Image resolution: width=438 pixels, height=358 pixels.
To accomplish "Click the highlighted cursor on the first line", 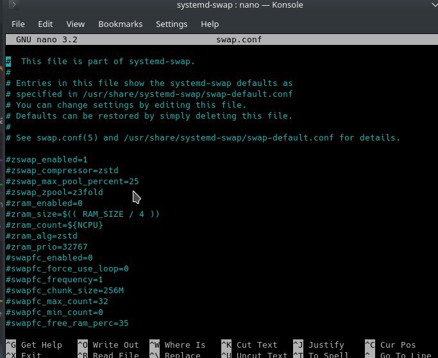I will point(8,62).
